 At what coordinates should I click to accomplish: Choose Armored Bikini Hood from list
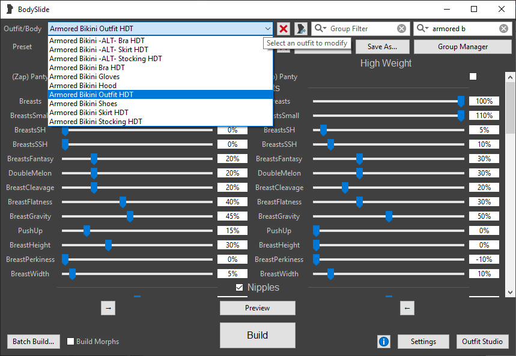pos(160,86)
